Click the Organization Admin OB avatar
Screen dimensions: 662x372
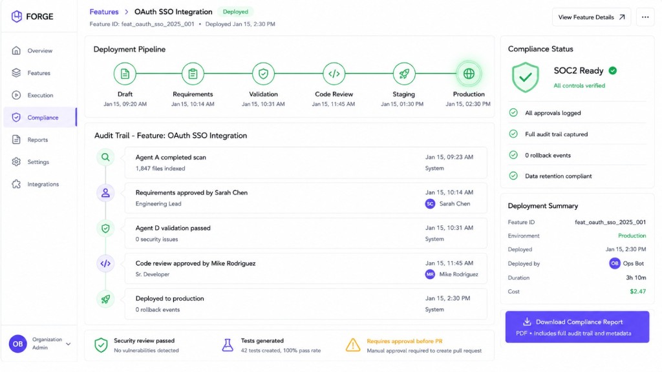[17, 344]
